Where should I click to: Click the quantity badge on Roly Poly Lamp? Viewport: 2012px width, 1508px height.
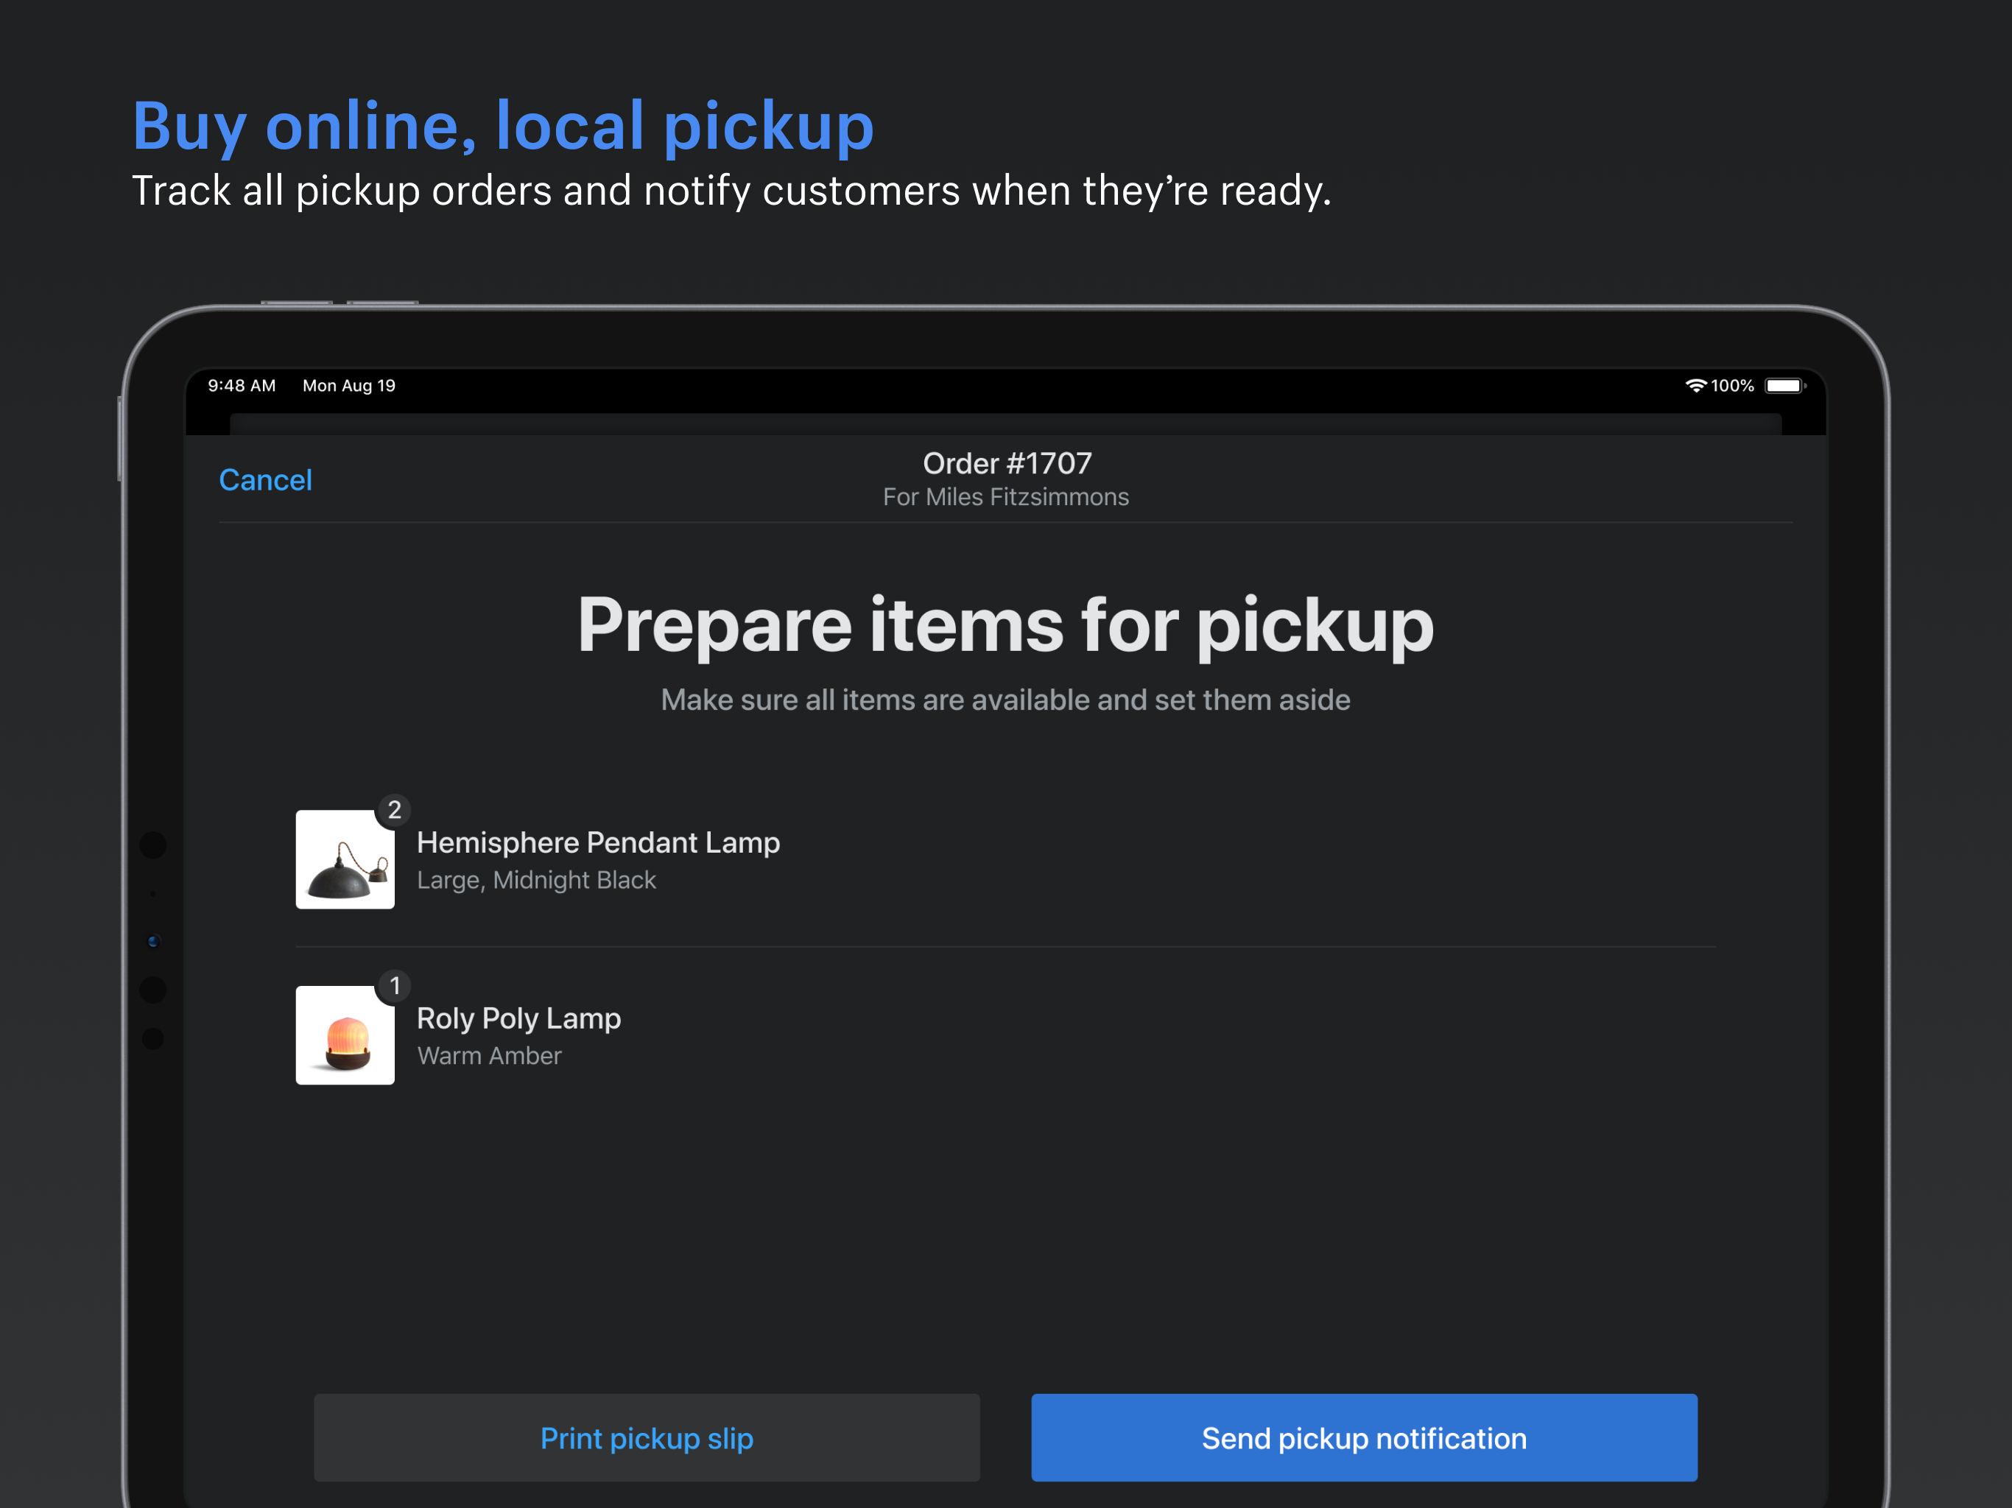pos(395,986)
